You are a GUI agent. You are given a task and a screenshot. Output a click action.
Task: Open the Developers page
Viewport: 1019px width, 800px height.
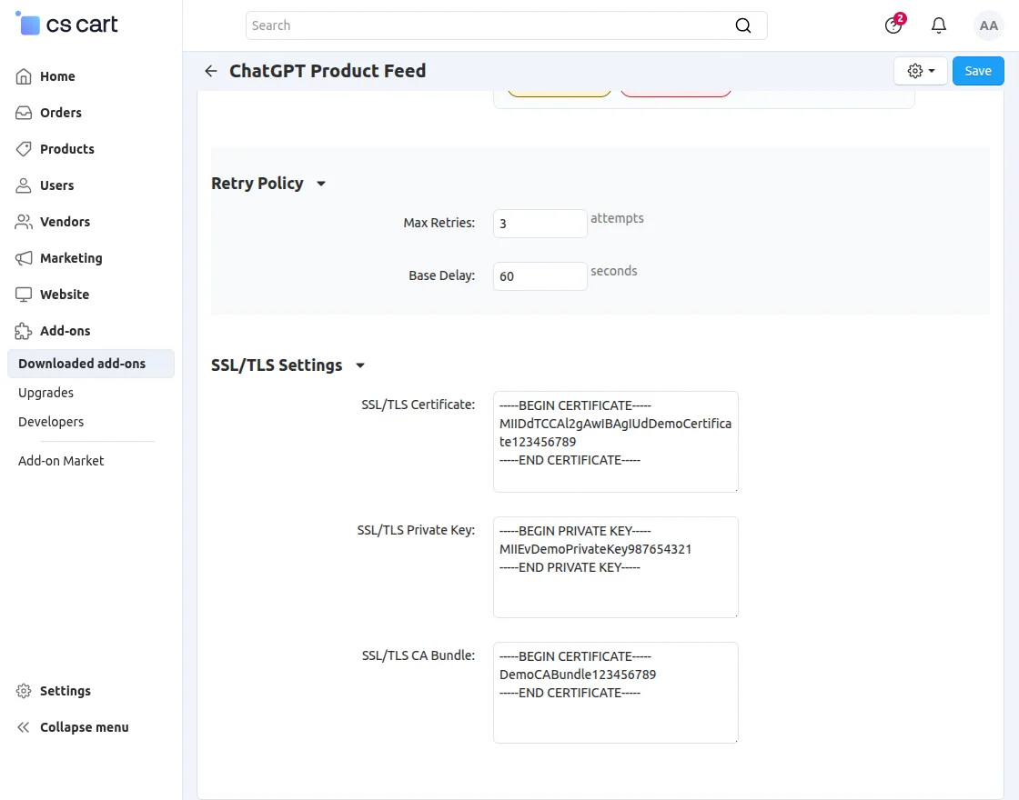[x=51, y=422]
